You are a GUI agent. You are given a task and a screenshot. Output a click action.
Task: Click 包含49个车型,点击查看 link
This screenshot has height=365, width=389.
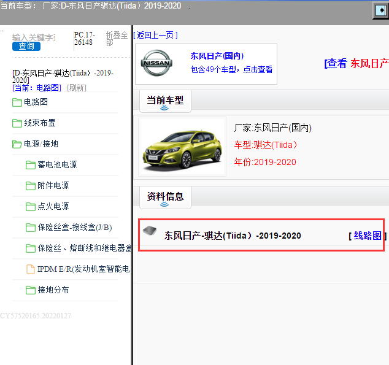(231, 69)
